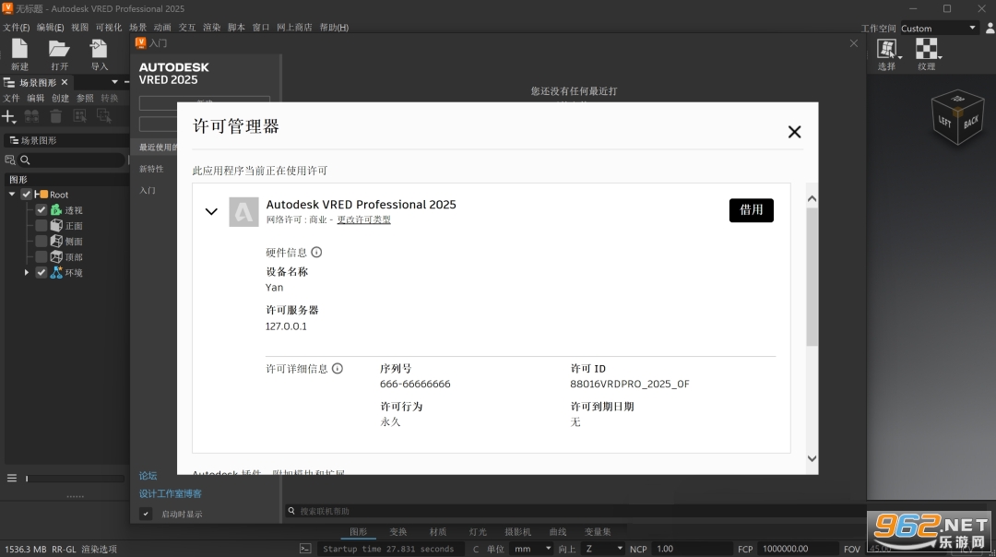Click the trash delete icon in scene graph toolbar
The width and height of the screenshot is (996, 557).
point(56,116)
